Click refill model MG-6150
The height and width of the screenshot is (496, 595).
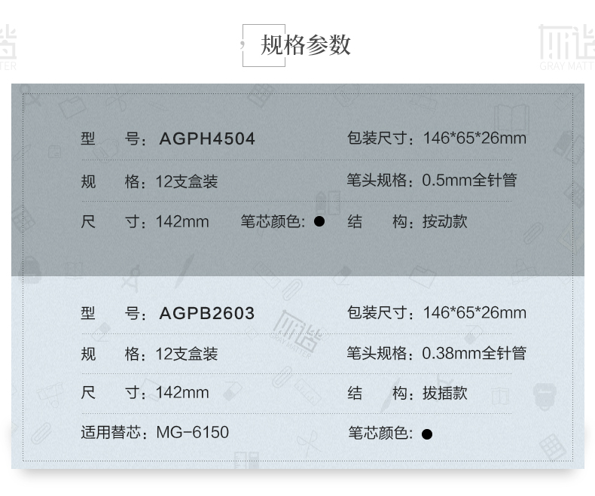click(x=193, y=433)
